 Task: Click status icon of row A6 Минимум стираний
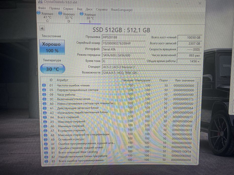[x=45, y=126]
